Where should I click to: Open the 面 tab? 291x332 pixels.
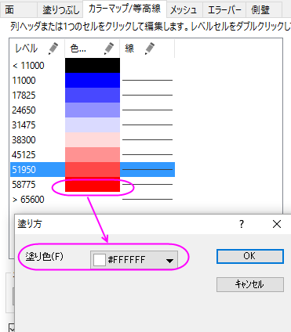(x=18, y=10)
